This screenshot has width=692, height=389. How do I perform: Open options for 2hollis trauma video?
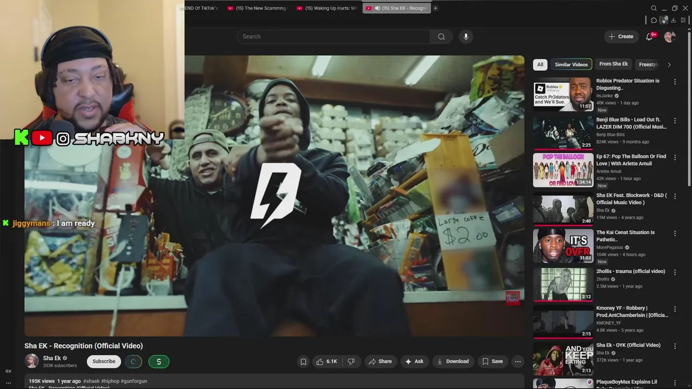point(675,272)
